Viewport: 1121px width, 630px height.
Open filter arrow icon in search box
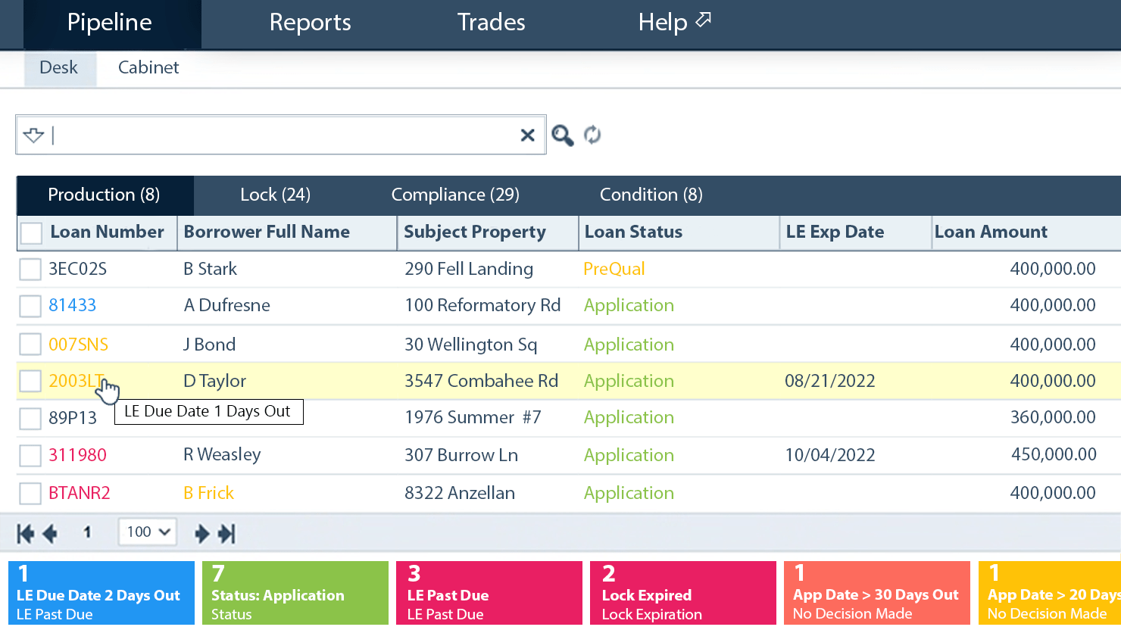coord(33,136)
